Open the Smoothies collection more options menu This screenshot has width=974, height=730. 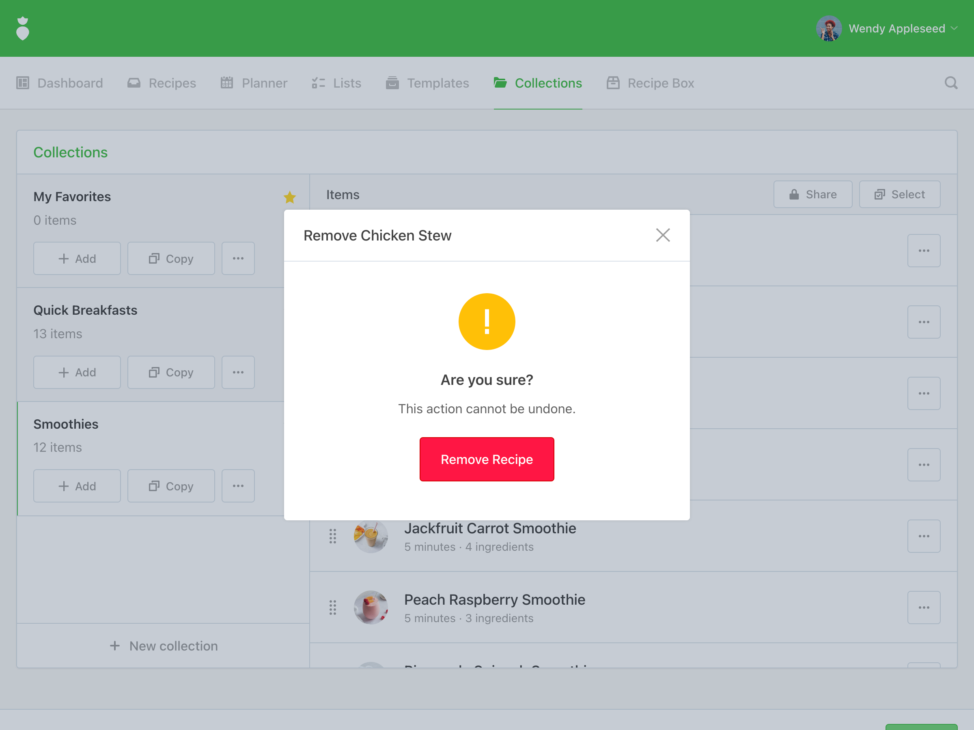coord(238,486)
